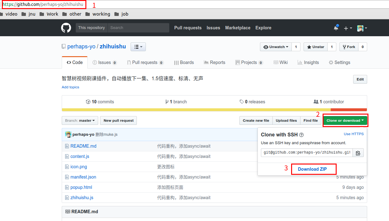Open the plus create-new menu
This screenshot has width=389, height=221.
pyautogui.click(x=348, y=28)
